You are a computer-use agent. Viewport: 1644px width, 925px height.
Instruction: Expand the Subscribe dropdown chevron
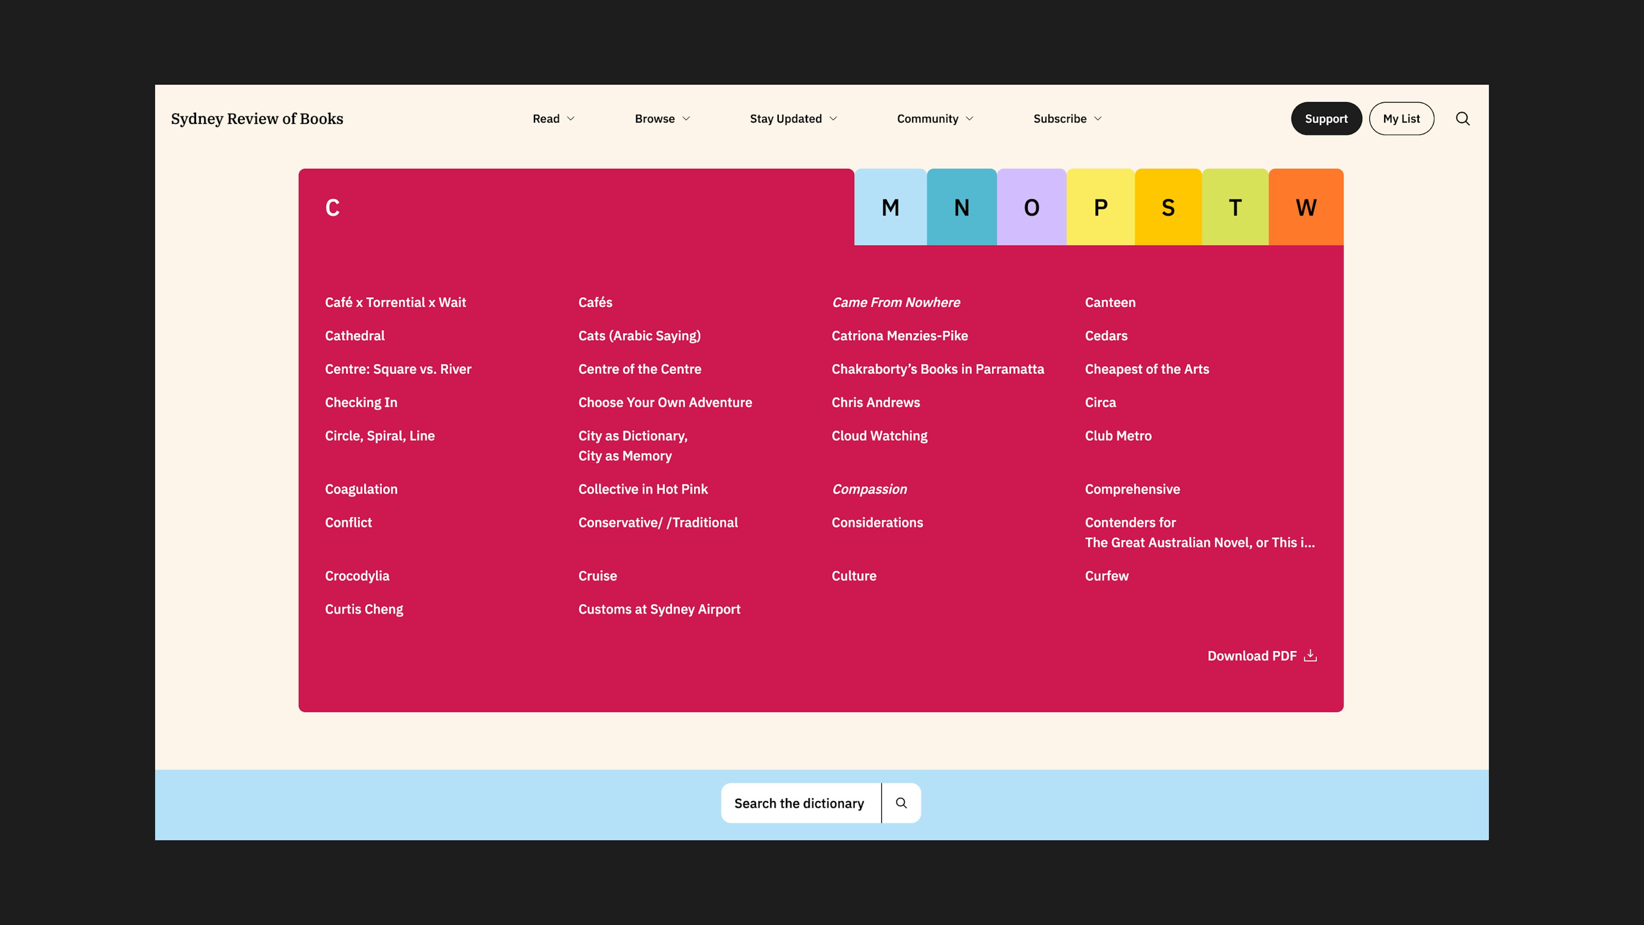tap(1098, 119)
